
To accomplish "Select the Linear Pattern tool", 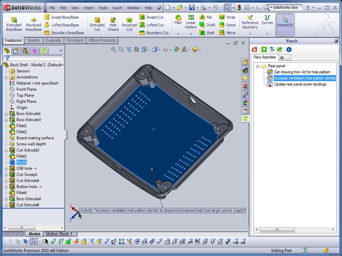I will click(191, 22).
